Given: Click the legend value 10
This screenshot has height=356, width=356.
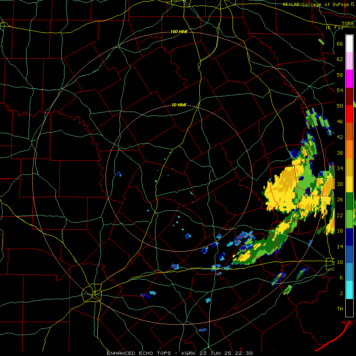Looking at the screenshot, I should [x=340, y=262].
